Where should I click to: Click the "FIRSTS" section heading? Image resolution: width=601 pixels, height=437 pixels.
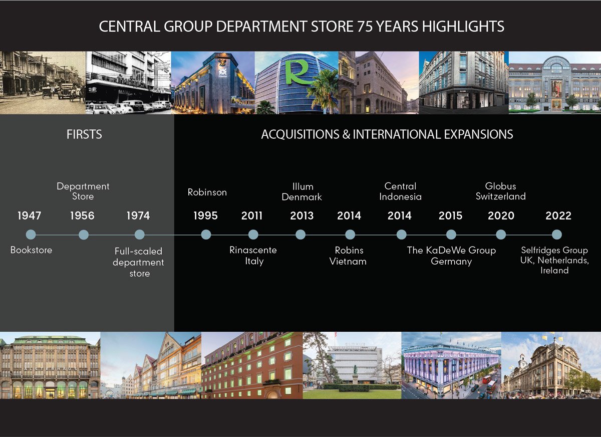pyautogui.click(x=84, y=134)
